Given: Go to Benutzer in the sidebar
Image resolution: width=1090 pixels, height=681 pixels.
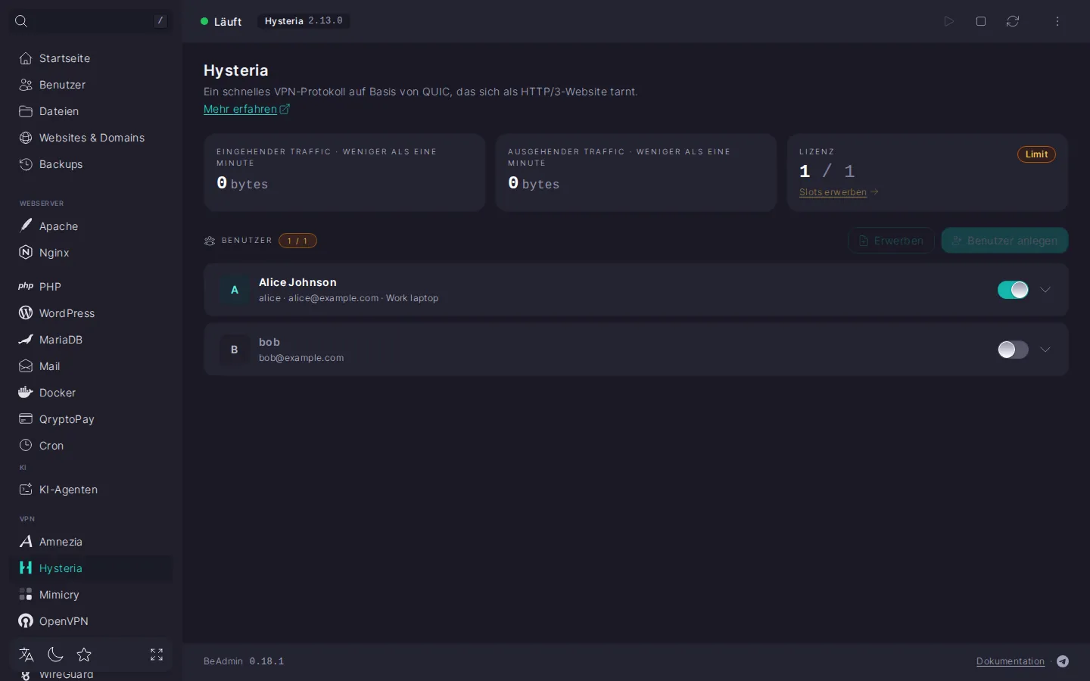Looking at the screenshot, I should (91, 85).
